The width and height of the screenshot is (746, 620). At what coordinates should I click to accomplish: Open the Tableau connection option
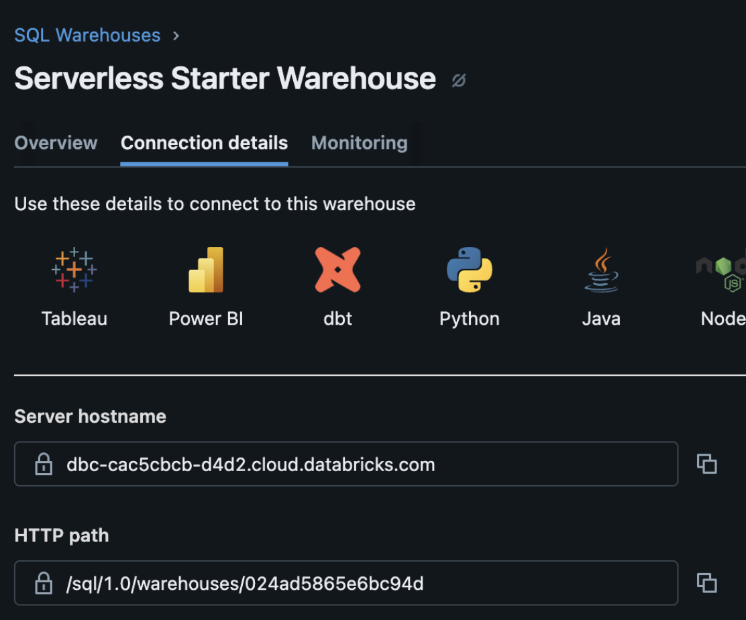click(x=74, y=270)
